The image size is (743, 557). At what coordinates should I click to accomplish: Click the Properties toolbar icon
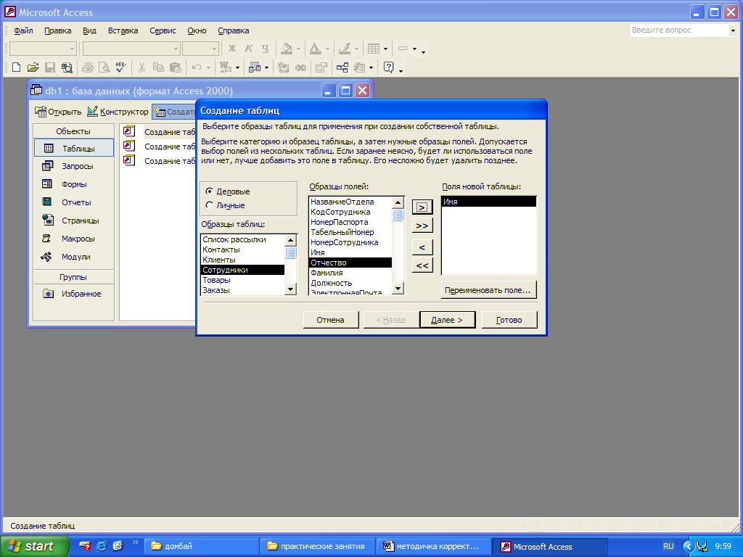click(321, 67)
